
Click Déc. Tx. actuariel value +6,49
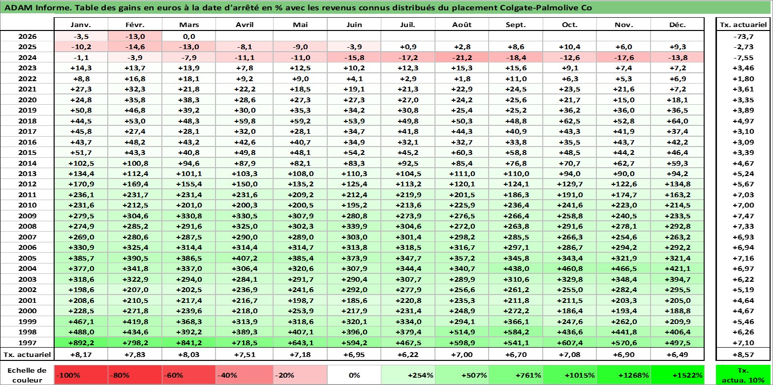(678, 355)
